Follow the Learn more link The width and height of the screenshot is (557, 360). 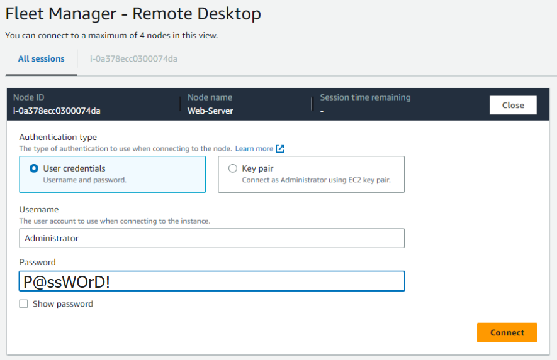(x=254, y=149)
